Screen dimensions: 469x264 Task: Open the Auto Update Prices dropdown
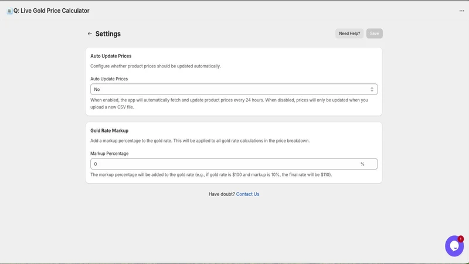coord(234,89)
